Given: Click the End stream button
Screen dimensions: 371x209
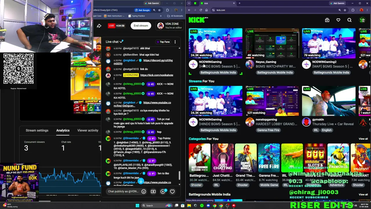Looking at the screenshot, I should coord(141,26).
